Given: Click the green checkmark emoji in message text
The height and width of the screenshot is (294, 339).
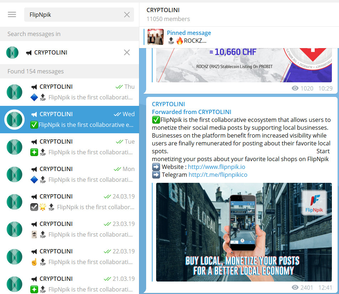Looking at the screenshot, I should pyautogui.click(x=156, y=120).
